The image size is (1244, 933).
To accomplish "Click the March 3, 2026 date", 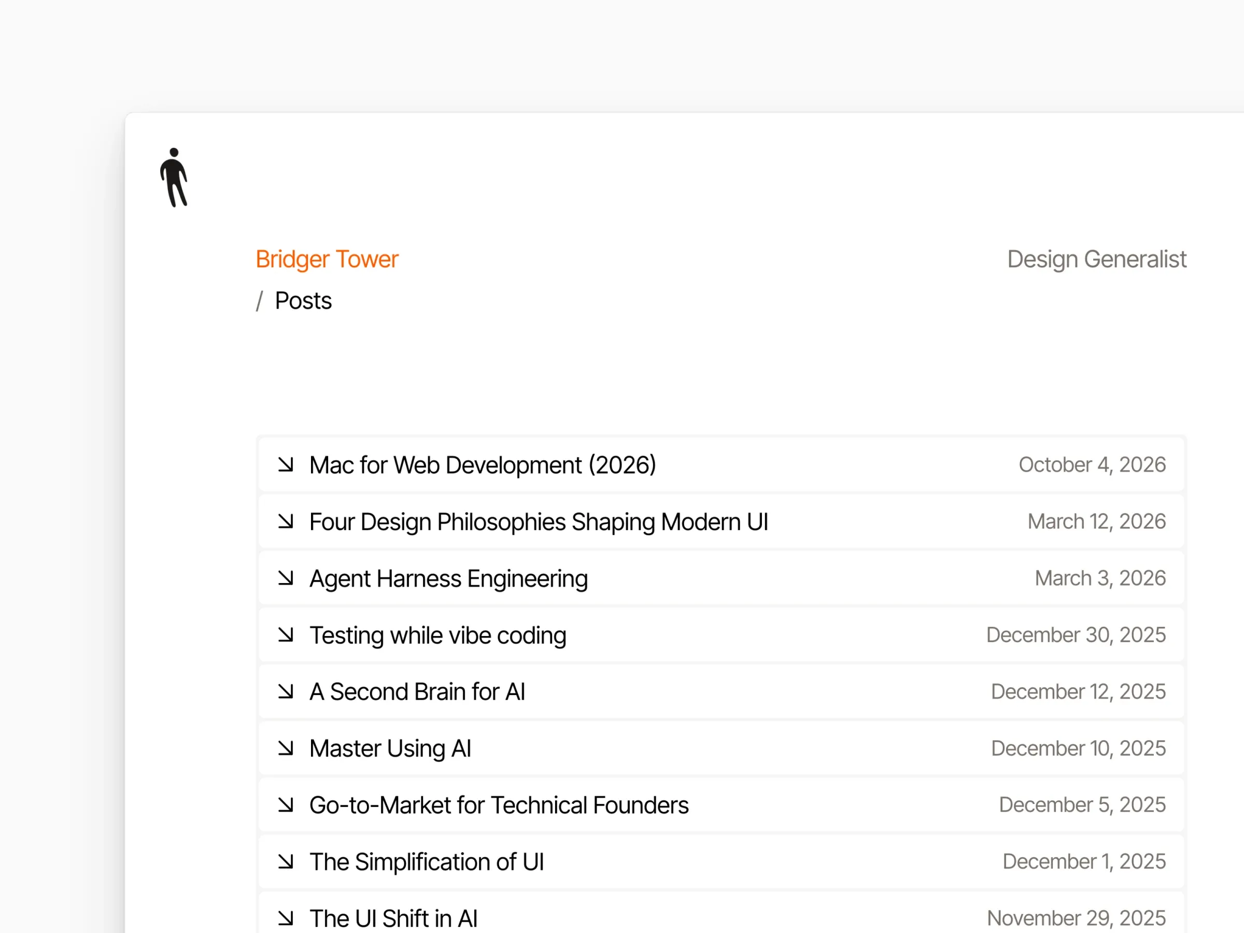I will click(1100, 578).
